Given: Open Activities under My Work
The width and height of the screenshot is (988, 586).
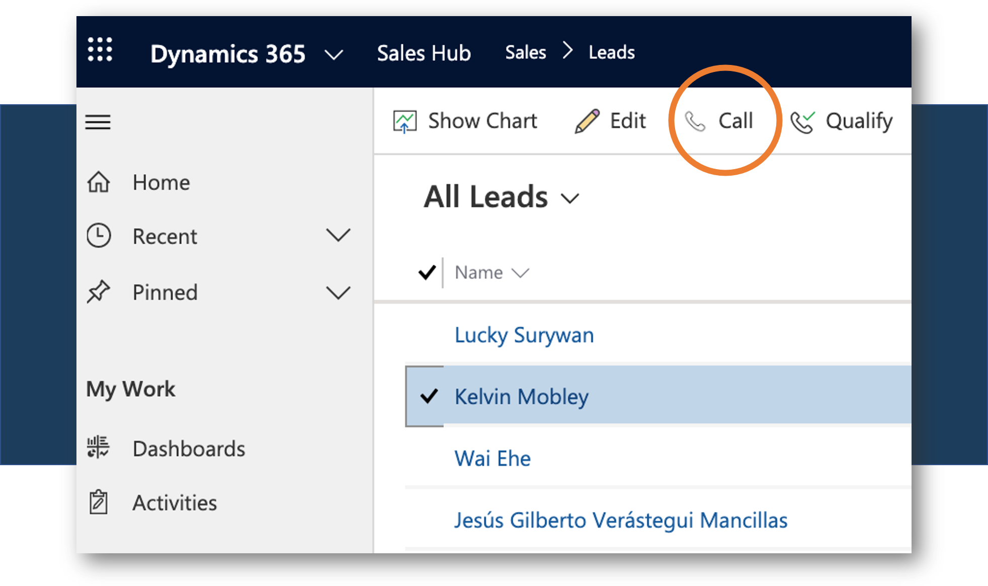Looking at the screenshot, I should point(175,502).
